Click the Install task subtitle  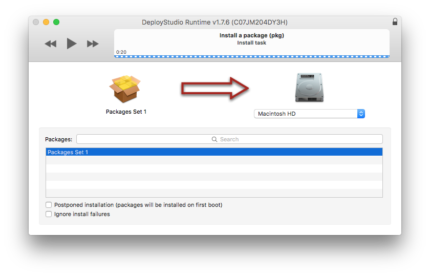click(252, 43)
